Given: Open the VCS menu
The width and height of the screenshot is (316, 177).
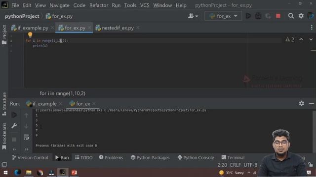Looking at the screenshot, I should click(x=145, y=5).
